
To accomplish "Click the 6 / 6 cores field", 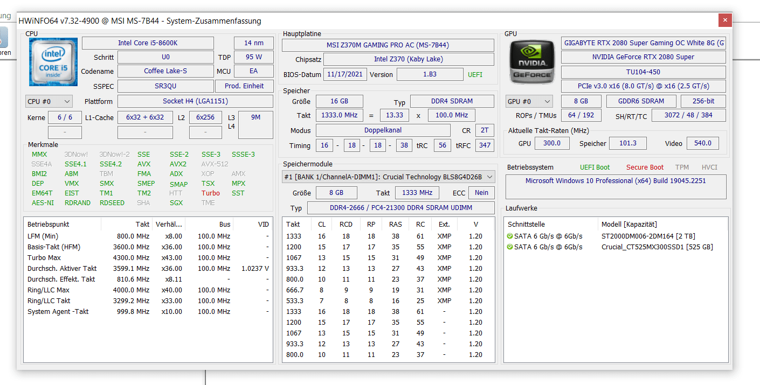I will tap(65, 117).
